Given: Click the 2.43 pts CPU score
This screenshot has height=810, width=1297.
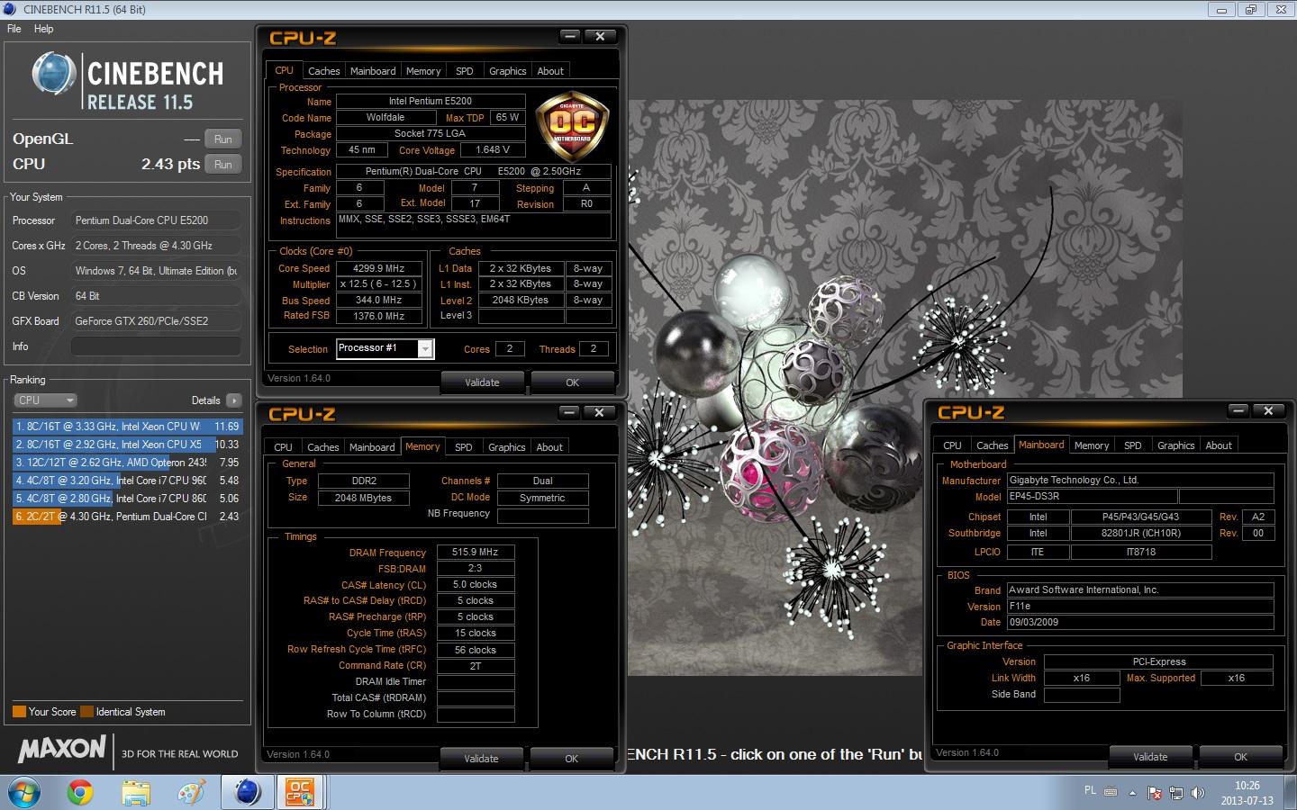Looking at the screenshot, I should 170,164.
